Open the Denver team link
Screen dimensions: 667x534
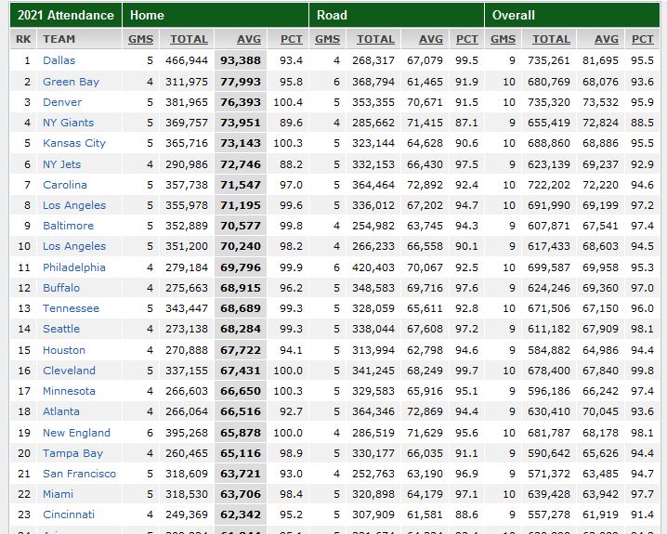pos(62,102)
